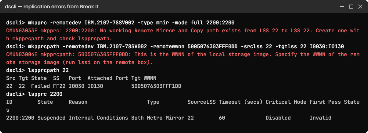Click the window title 'dscli — replication errors from Break It'
This screenshot has height=133, width=368.
52,6
